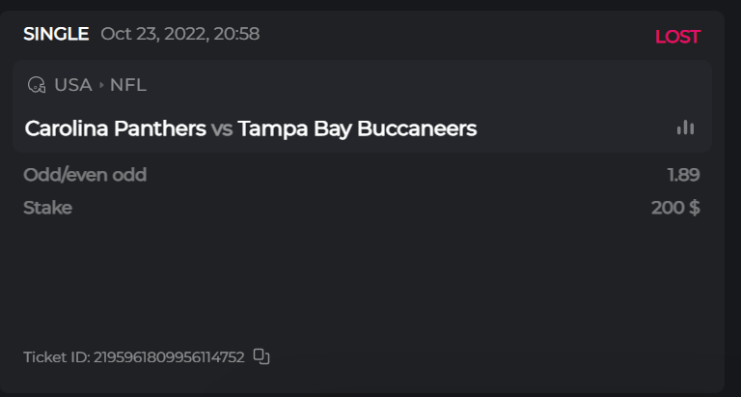The width and height of the screenshot is (741, 397).
Task: Copy the ticket ID with copy icon
Action: (x=261, y=356)
